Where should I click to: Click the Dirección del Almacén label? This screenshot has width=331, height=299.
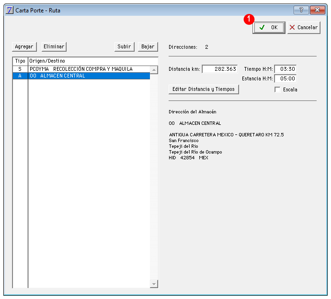point(193,112)
